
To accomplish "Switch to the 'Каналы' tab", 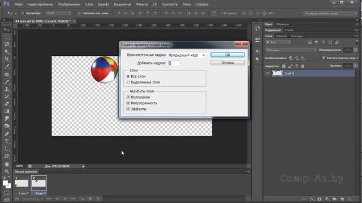I will (x=282, y=36).
